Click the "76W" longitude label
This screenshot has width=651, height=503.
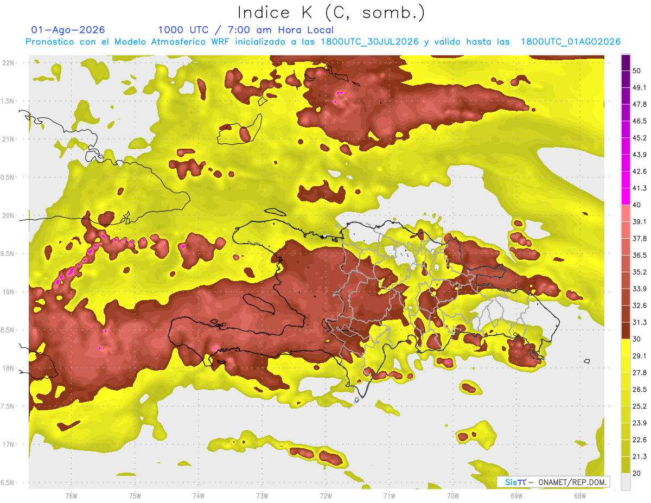71,495
